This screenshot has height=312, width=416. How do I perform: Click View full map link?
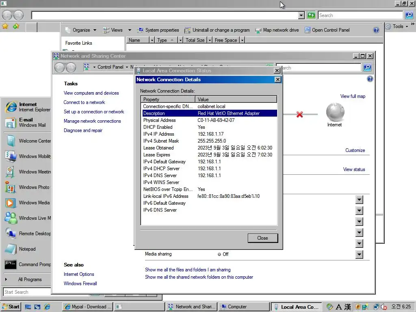coord(353,96)
